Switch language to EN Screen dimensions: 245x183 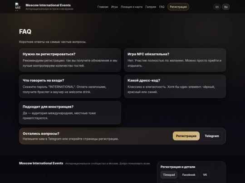(x=217, y=7)
